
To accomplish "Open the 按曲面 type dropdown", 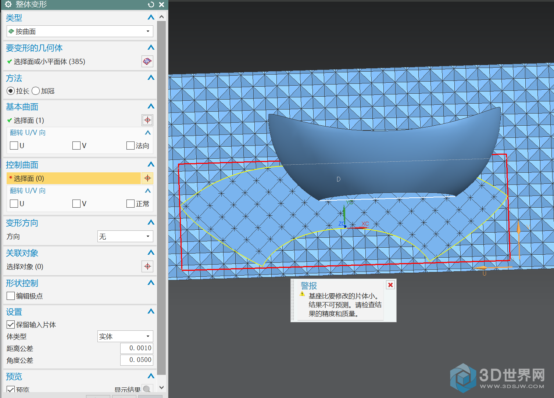I will (x=80, y=31).
